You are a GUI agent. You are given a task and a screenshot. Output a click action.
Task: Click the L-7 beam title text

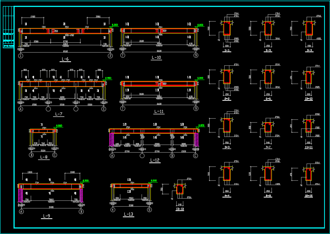59,114
